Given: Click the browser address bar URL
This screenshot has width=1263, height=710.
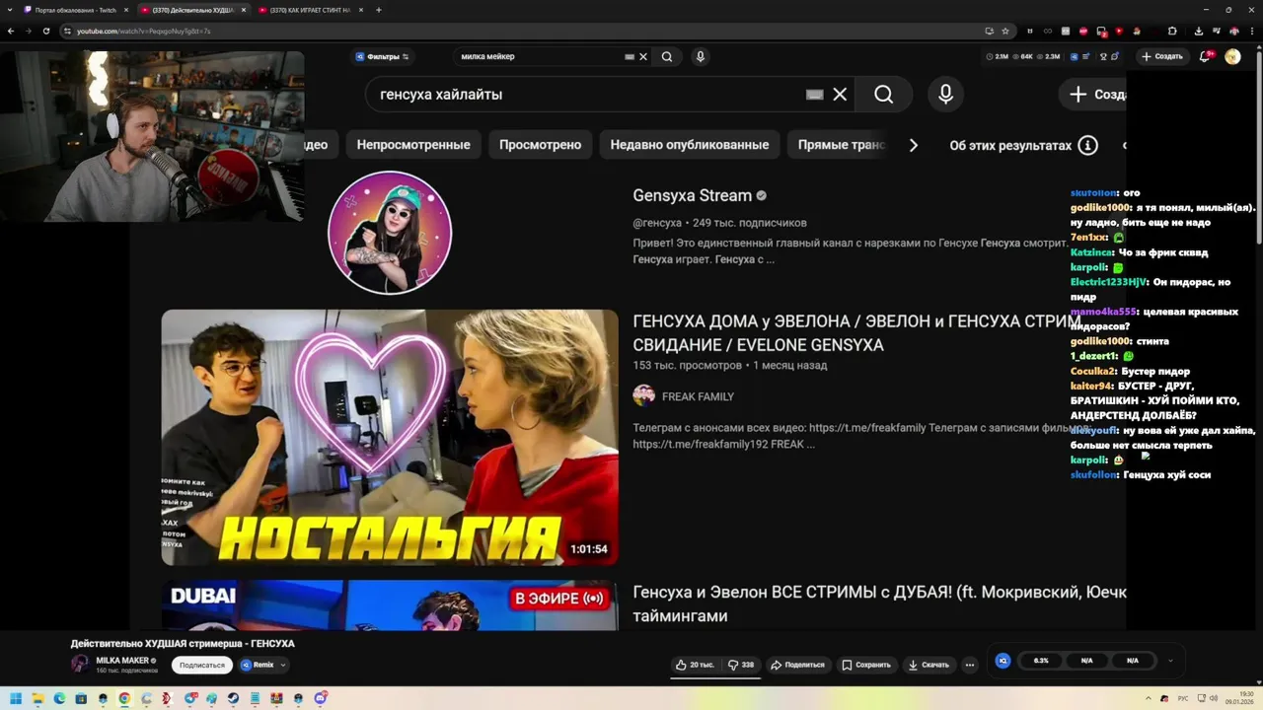Looking at the screenshot, I should (x=143, y=31).
